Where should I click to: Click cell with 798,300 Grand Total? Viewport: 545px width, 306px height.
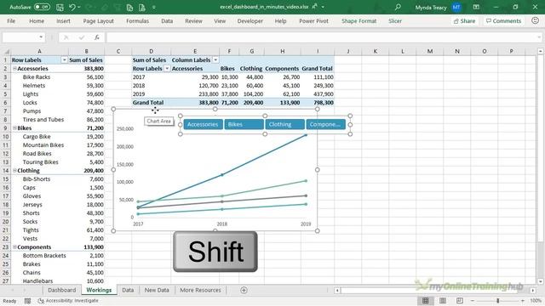[317, 103]
